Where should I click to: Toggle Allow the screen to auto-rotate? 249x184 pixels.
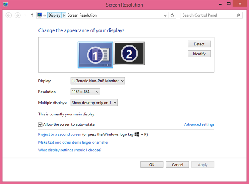pos(40,124)
